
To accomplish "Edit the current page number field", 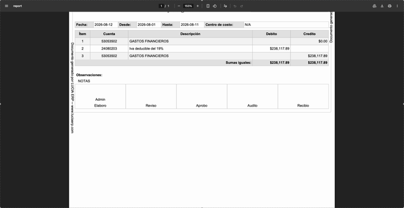I will tap(161, 6).
